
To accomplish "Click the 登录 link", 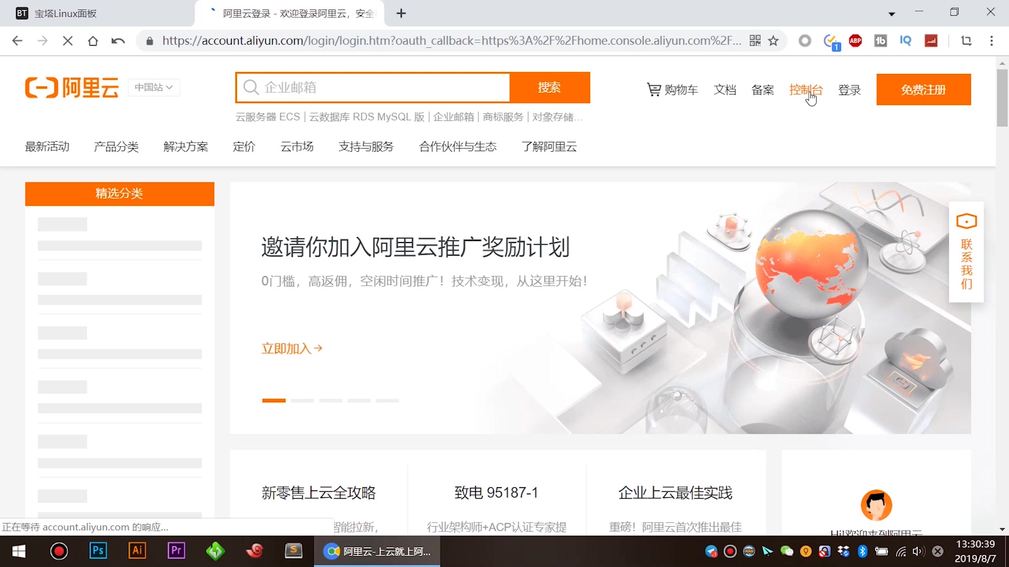I will pyautogui.click(x=849, y=90).
